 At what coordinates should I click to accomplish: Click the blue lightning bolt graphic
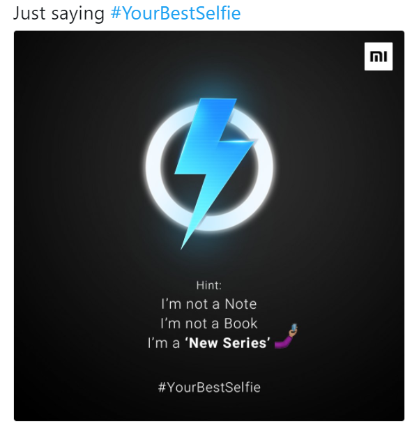[x=215, y=169]
